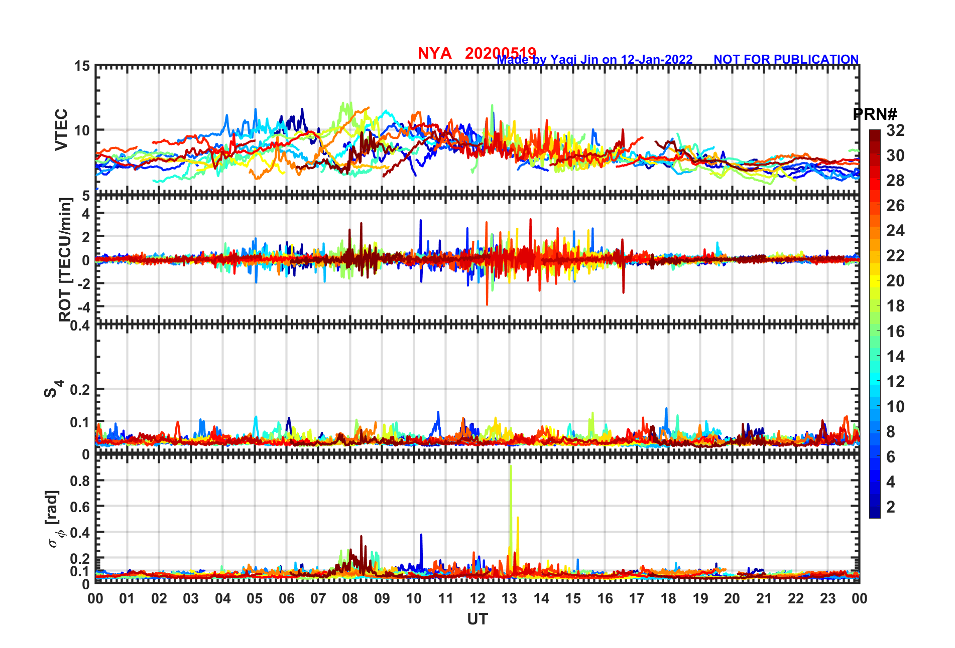Viewport: 955px width, 648px height.
Task: Click the UT axis tick label 05
Action: tap(255, 598)
